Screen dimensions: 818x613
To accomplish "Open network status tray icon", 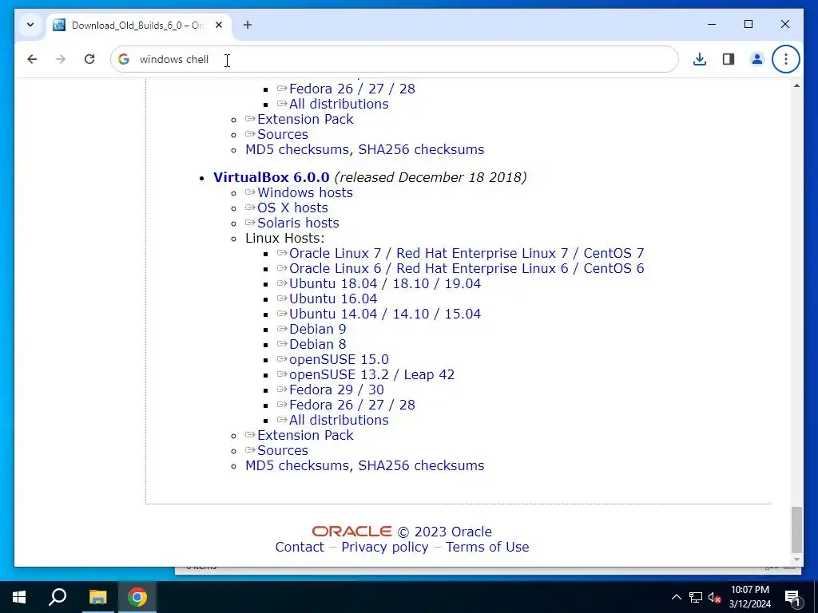I will pos(696,597).
